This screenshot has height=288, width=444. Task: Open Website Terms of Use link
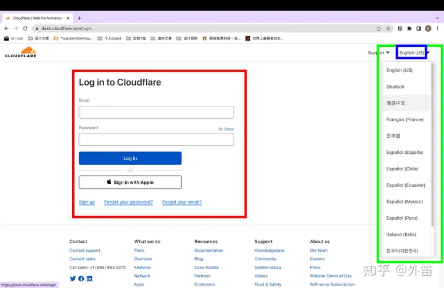pos(331,276)
